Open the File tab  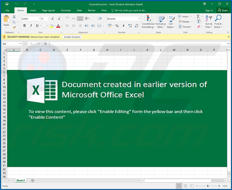7,10
